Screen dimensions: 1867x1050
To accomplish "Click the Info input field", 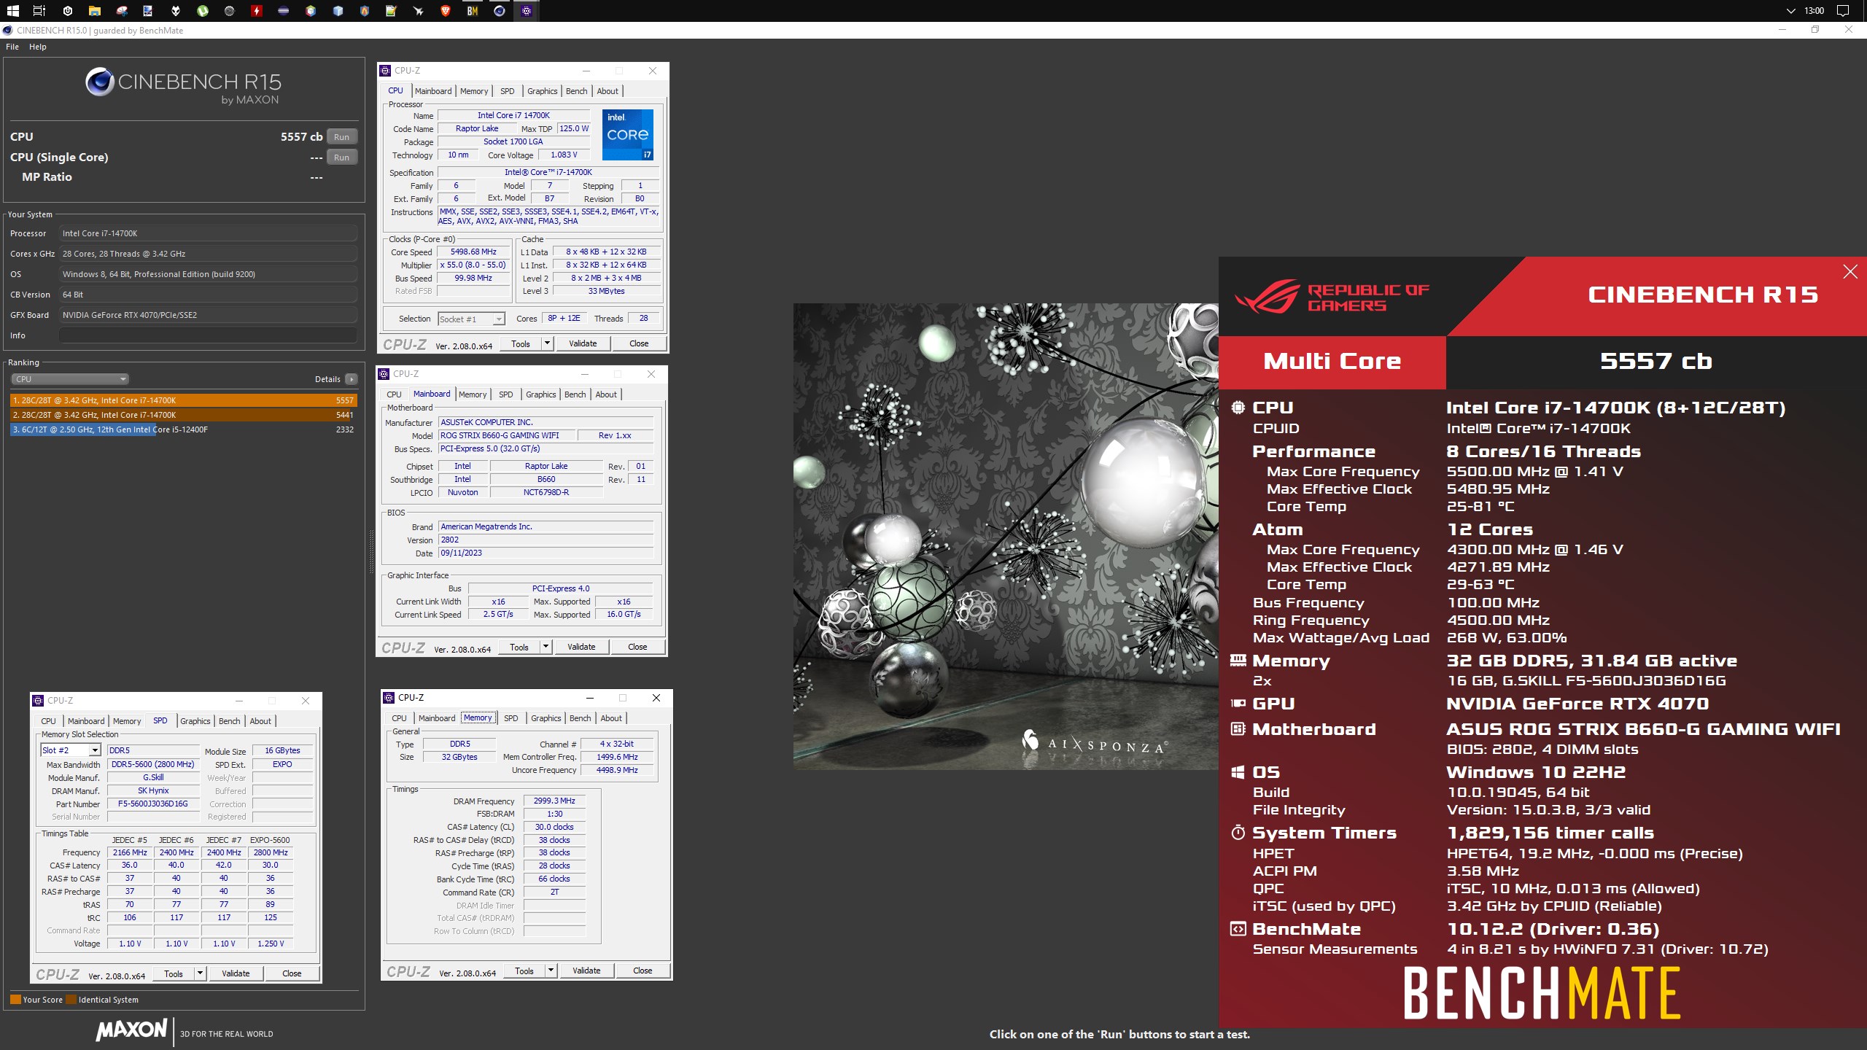I will pos(208,335).
